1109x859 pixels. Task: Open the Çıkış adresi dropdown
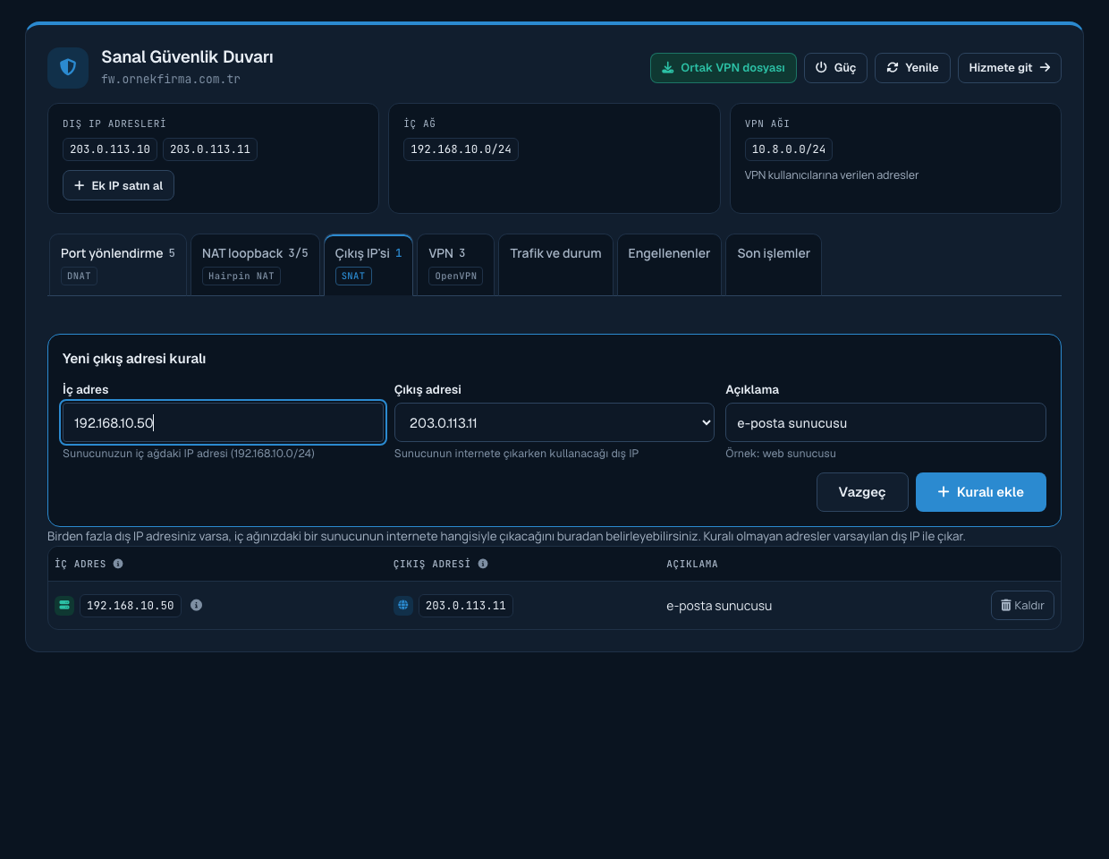click(554, 422)
